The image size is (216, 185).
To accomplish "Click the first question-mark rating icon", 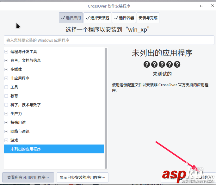I will [x=147, y=64].
